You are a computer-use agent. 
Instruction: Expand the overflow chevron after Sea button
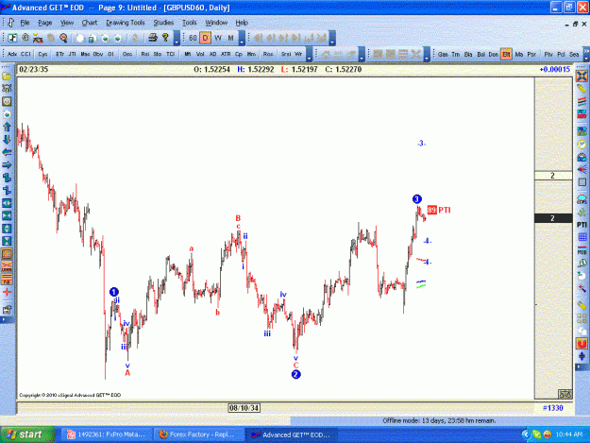[x=586, y=54]
